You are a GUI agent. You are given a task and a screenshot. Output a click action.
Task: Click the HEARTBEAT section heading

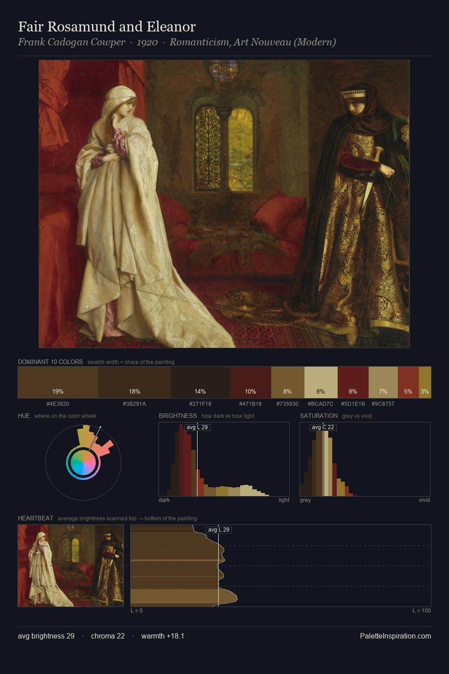coord(35,518)
